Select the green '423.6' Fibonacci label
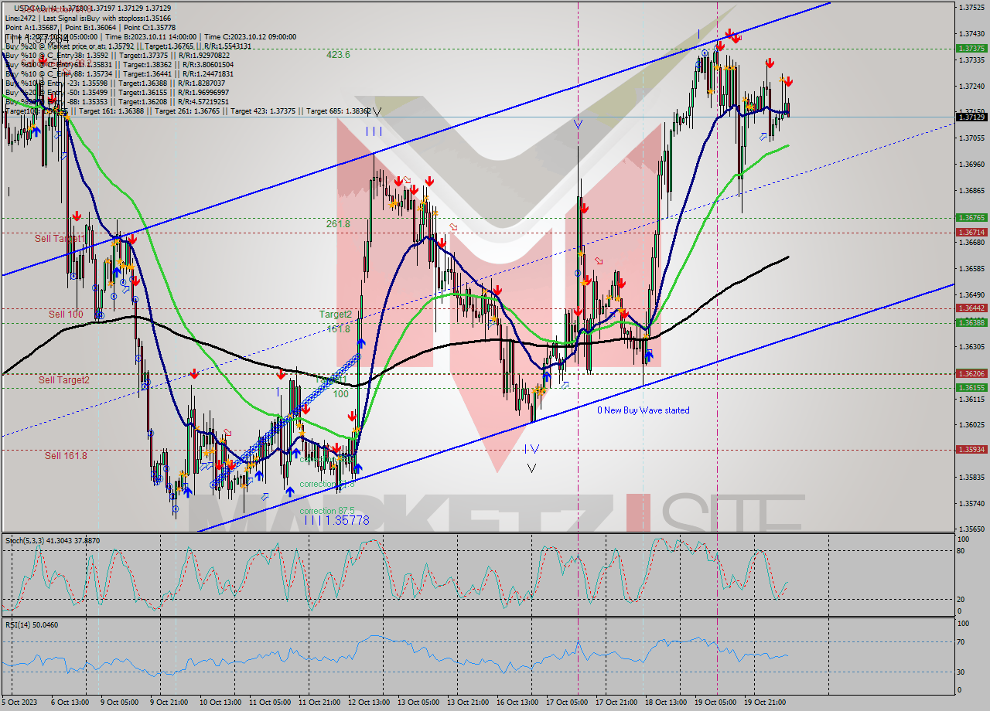This screenshot has width=990, height=711. pyautogui.click(x=338, y=55)
